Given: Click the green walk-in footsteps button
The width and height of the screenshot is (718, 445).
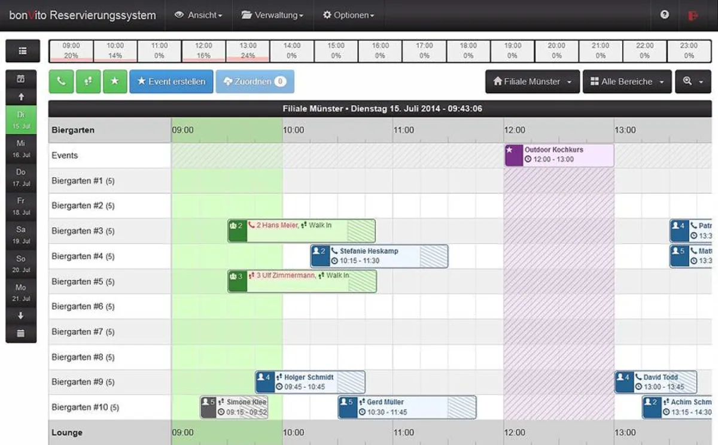Looking at the screenshot, I should point(88,82).
